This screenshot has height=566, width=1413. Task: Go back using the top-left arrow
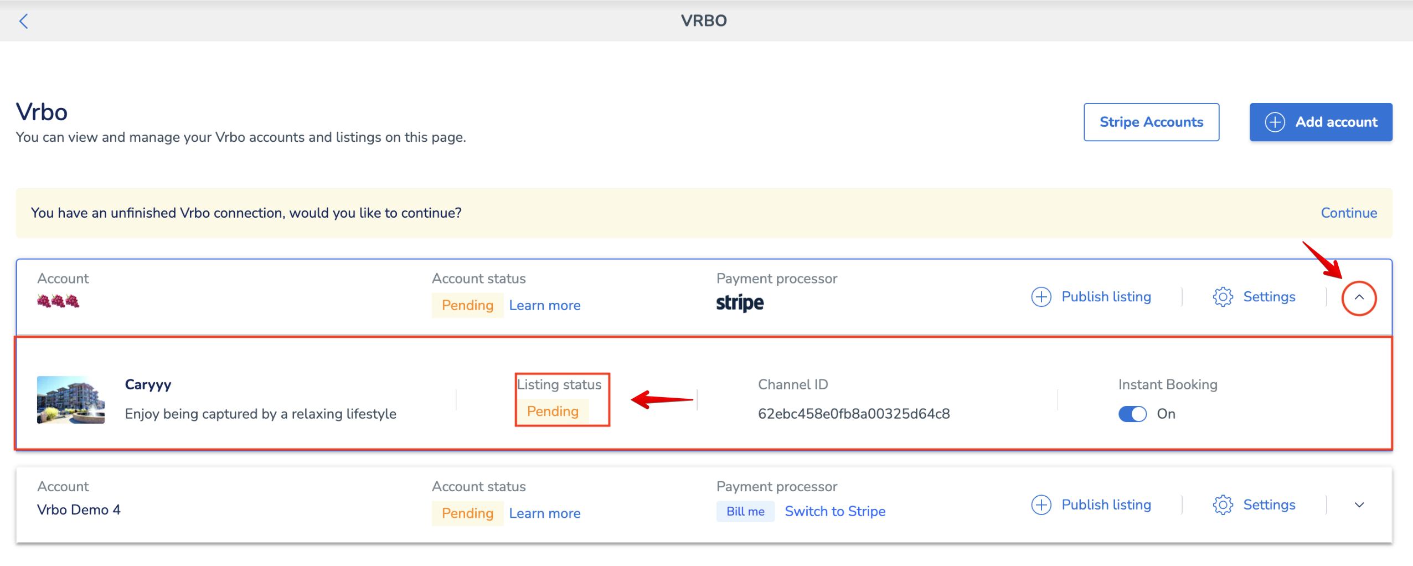pos(23,21)
